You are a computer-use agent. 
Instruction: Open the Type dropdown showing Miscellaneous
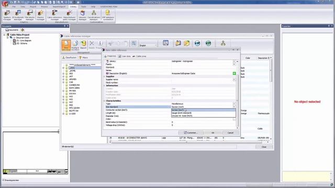pos(234,104)
